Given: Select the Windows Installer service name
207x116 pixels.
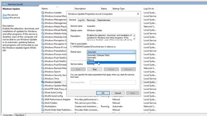Looking at the screenshot, I should [53, 13].
